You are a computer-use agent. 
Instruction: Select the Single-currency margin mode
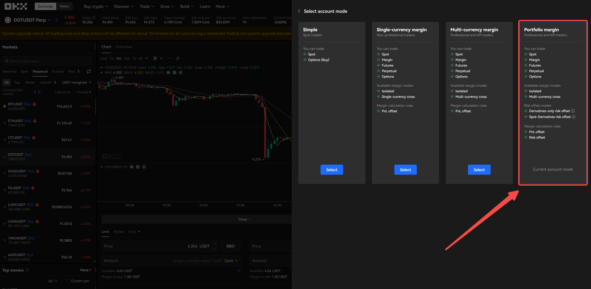[x=405, y=170]
